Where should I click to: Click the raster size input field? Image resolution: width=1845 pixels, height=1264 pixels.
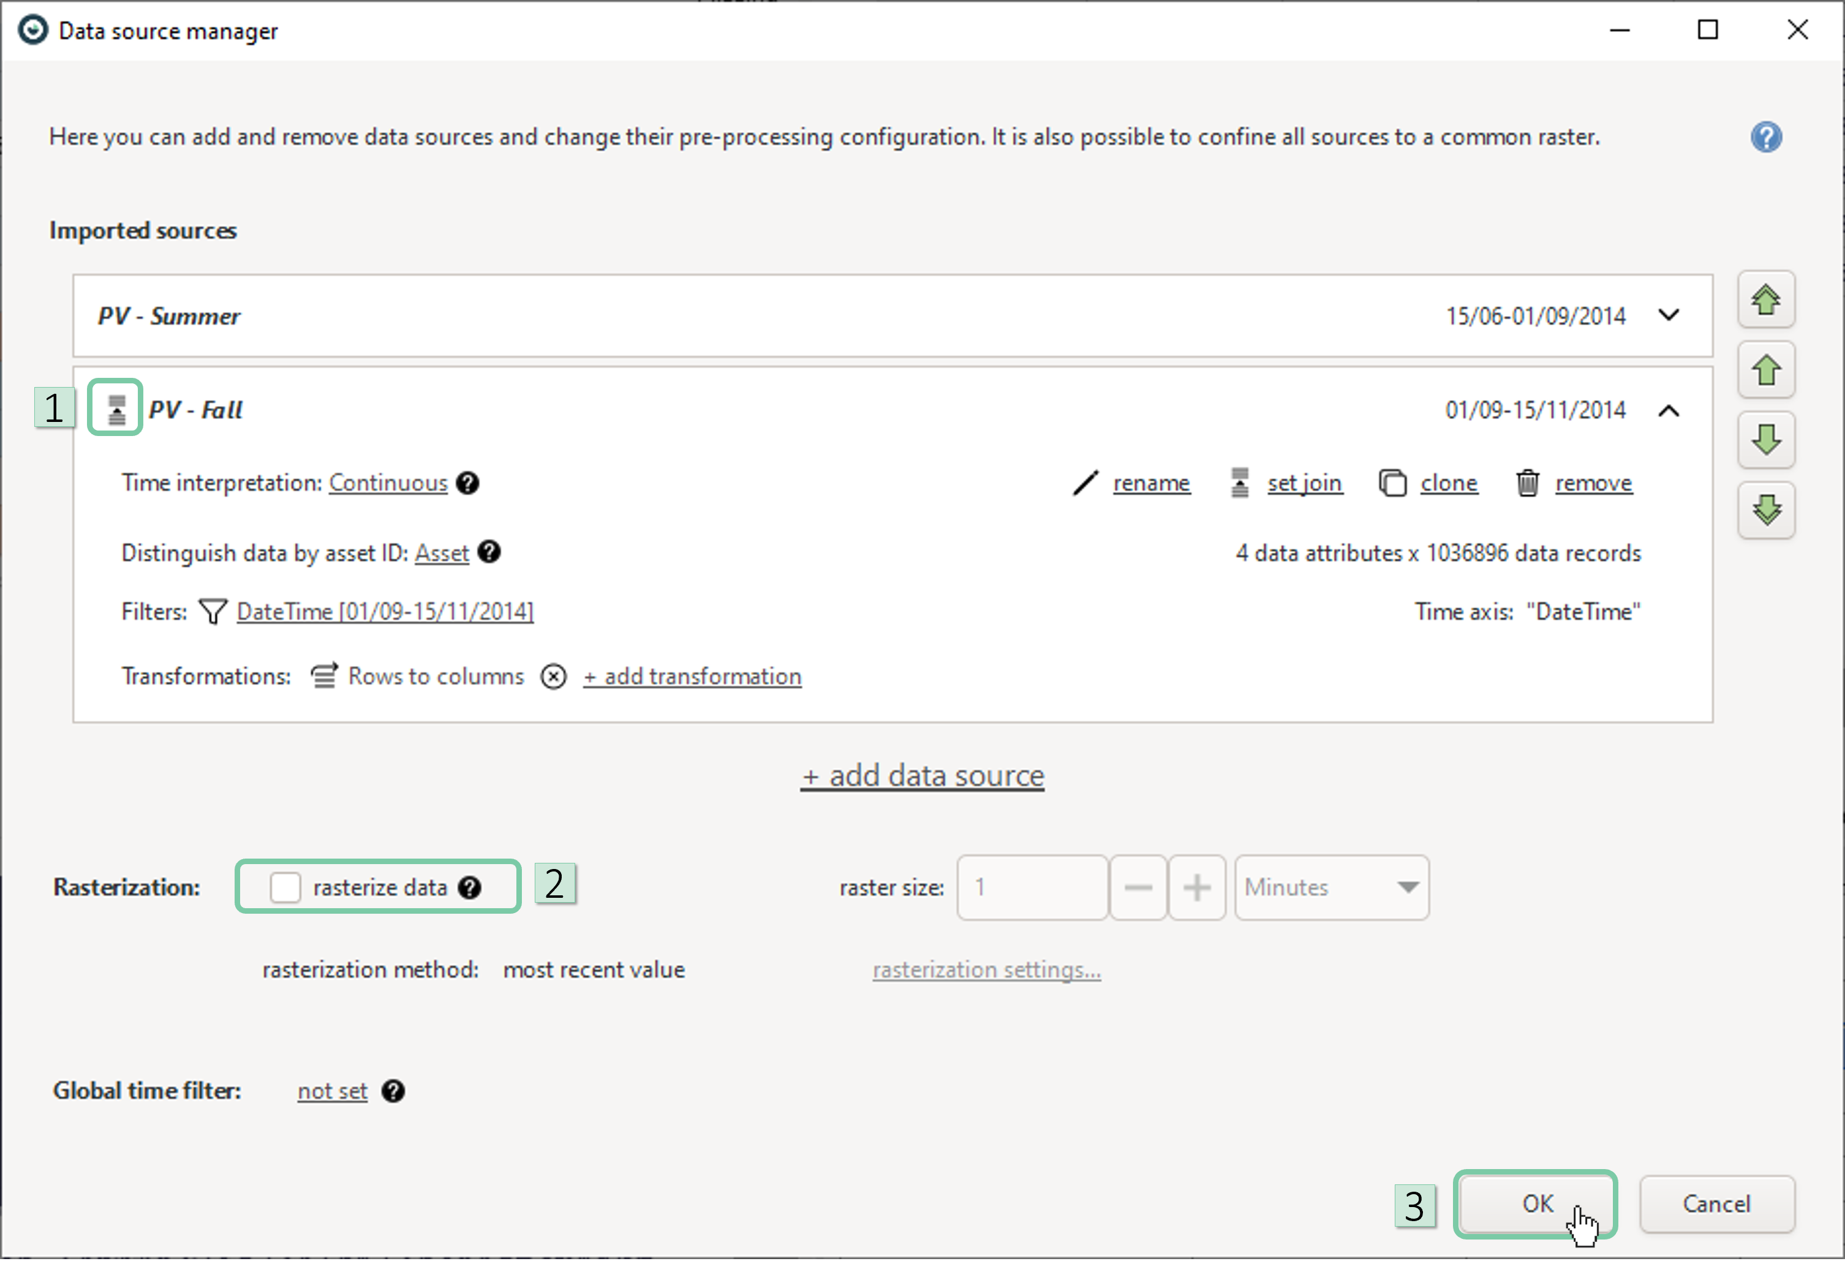point(1032,888)
